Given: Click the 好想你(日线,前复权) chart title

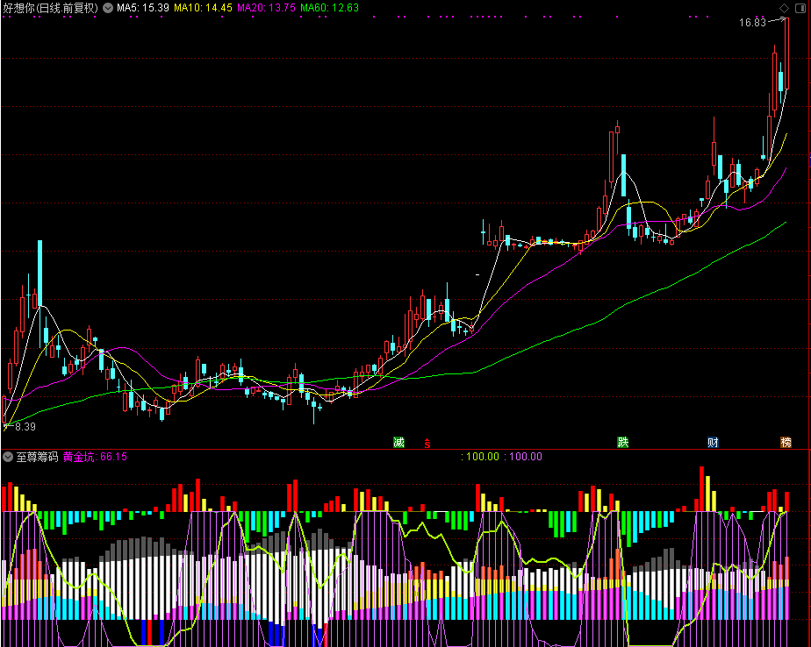Looking at the screenshot, I should 51,8.
